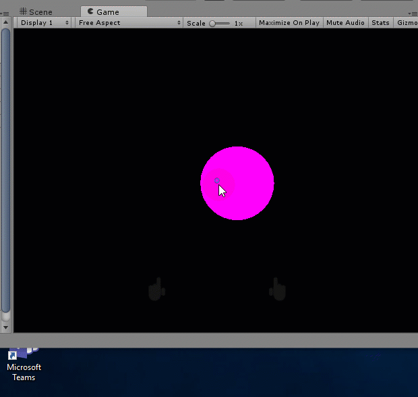
Task: Click the left panel scrollbar down arrow
Action: tap(5, 327)
